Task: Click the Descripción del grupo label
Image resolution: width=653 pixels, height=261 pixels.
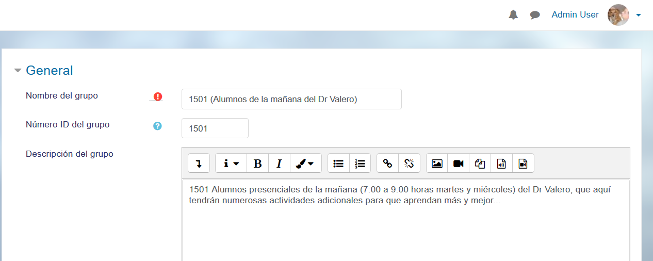Action: [70, 154]
